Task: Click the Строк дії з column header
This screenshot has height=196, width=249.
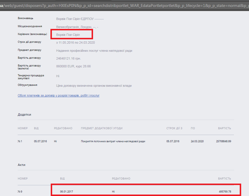Action: point(174,128)
